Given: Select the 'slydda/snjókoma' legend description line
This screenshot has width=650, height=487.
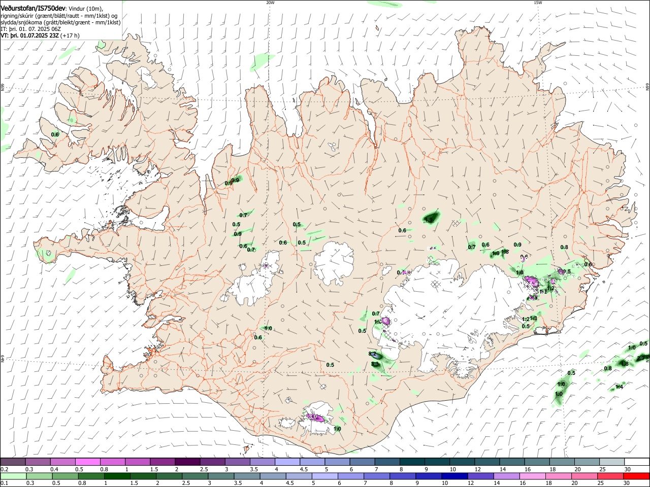Looking at the screenshot, I should pos(60,23).
